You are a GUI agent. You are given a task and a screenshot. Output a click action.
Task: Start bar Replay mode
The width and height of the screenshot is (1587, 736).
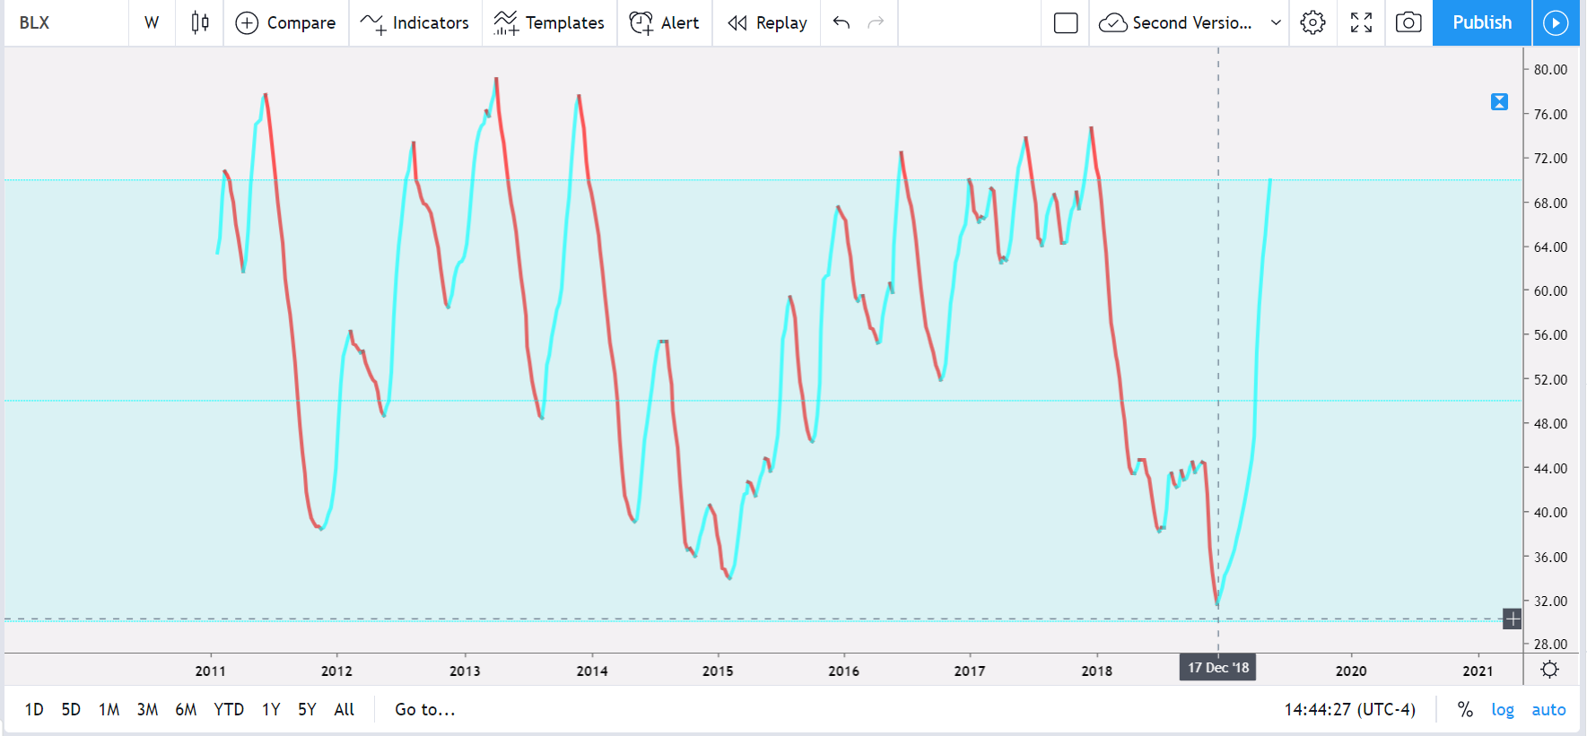[767, 22]
